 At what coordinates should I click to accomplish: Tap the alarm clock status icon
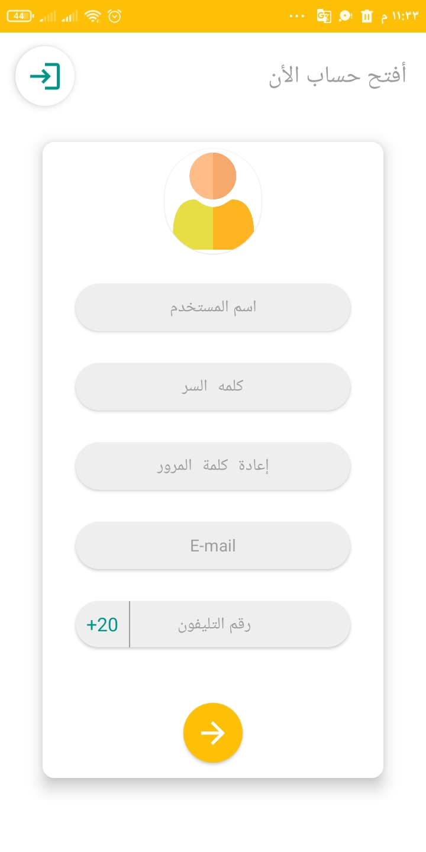(114, 16)
